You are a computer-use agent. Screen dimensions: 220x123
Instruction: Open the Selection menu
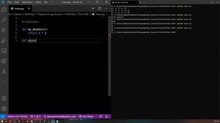click(x=27, y=2)
